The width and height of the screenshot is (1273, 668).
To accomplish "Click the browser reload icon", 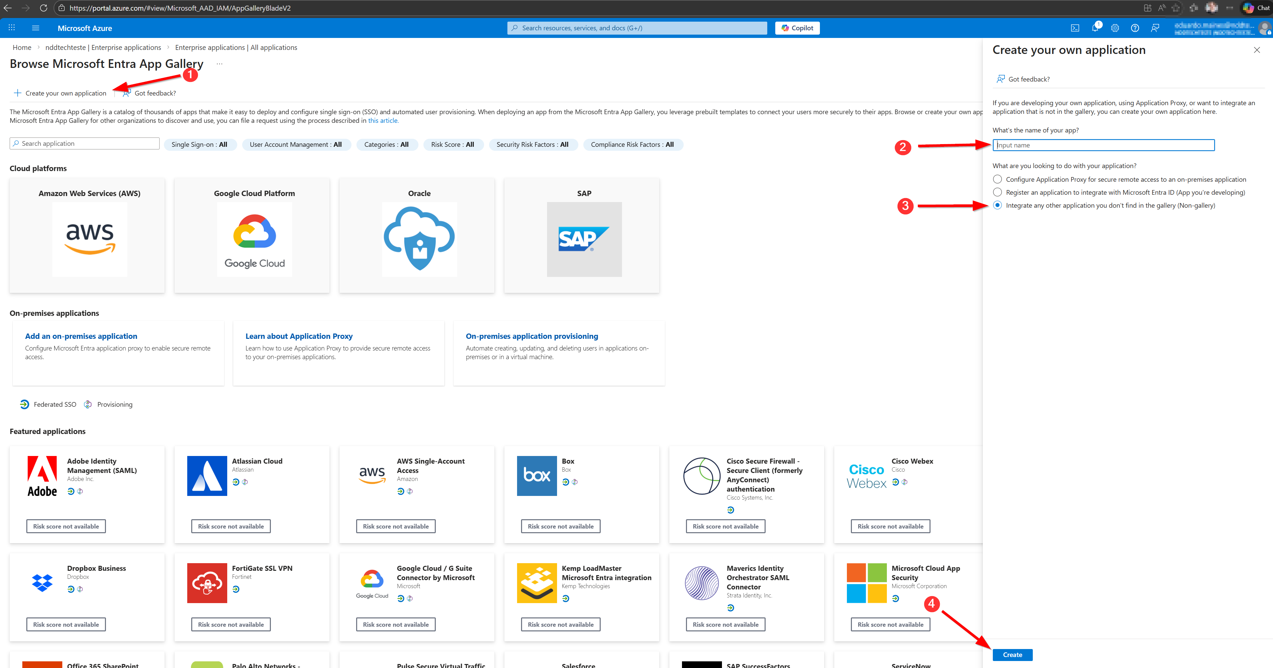I will [x=44, y=8].
